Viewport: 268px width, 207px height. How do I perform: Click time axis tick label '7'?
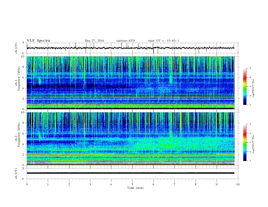point(175,184)
